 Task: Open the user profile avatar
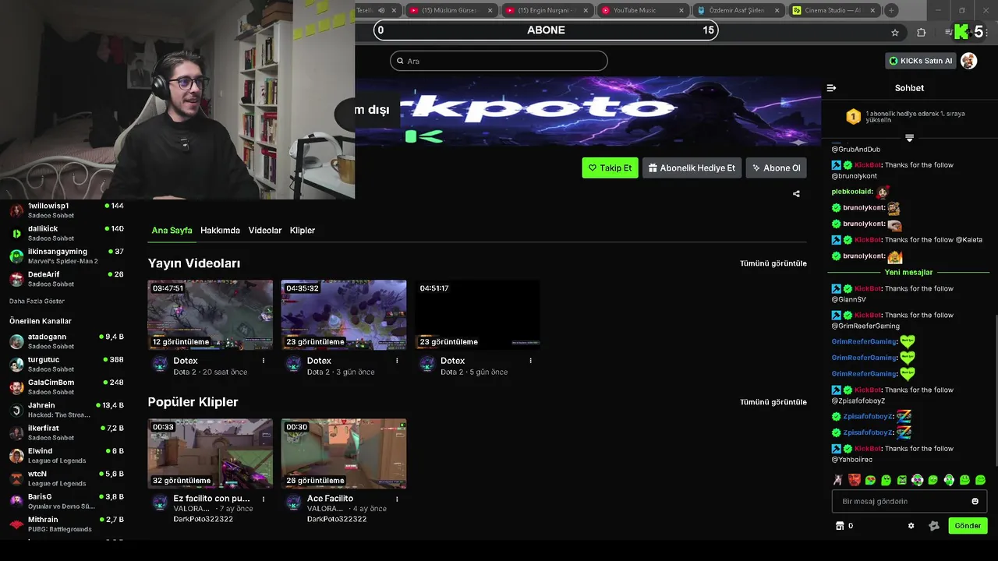(x=968, y=61)
